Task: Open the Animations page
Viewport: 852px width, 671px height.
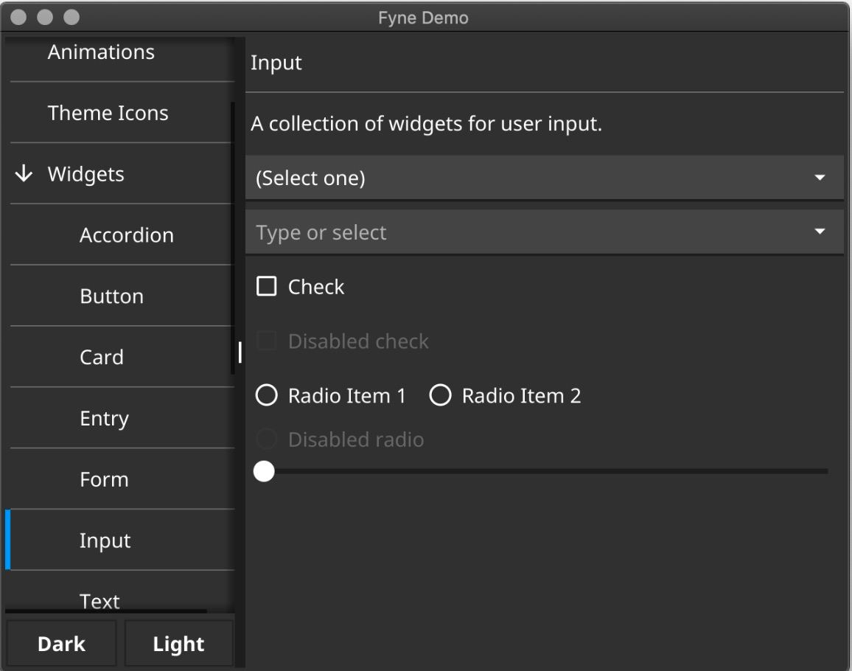Action: pyautogui.click(x=101, y=52)
